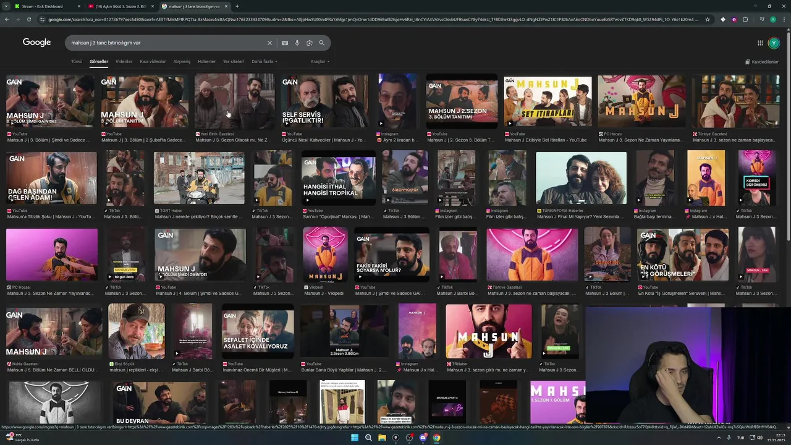
Task: Open Chrome three-dot menu
Action: pos(784,19)
